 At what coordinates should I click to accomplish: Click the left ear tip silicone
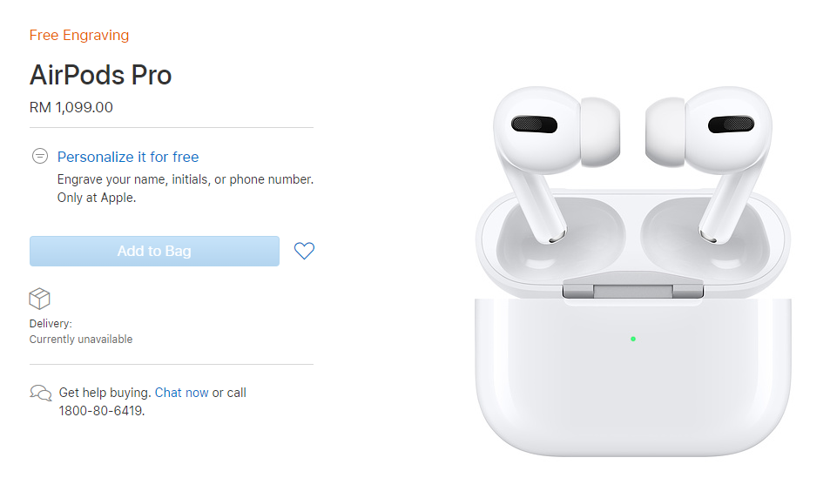600,131
